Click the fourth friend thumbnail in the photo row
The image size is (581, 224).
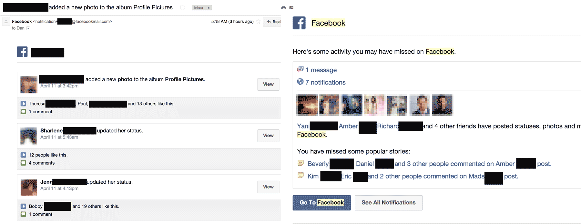coord(374,105)
